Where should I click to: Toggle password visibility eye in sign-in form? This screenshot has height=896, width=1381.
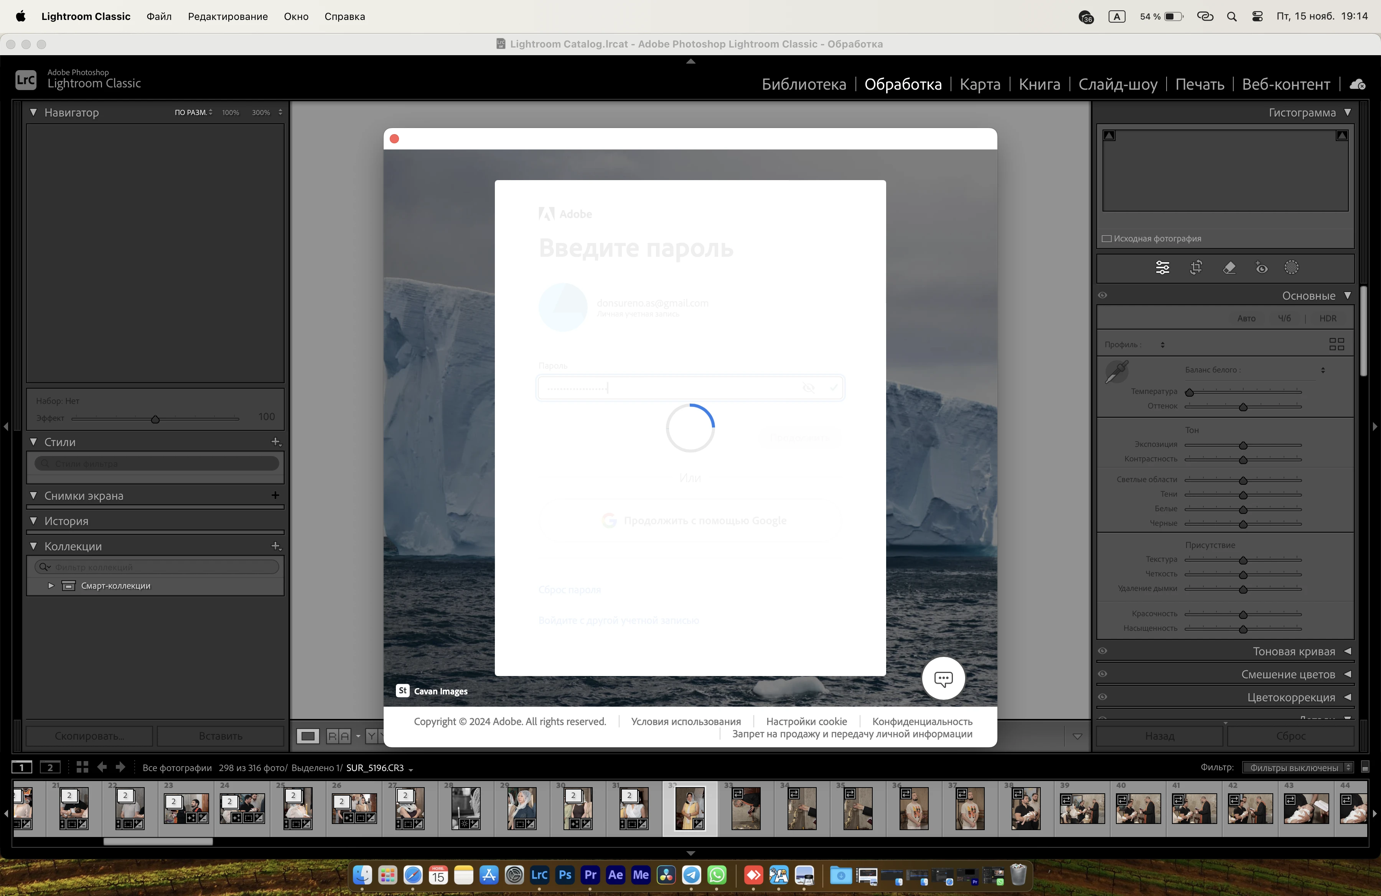tap(808, 388)
